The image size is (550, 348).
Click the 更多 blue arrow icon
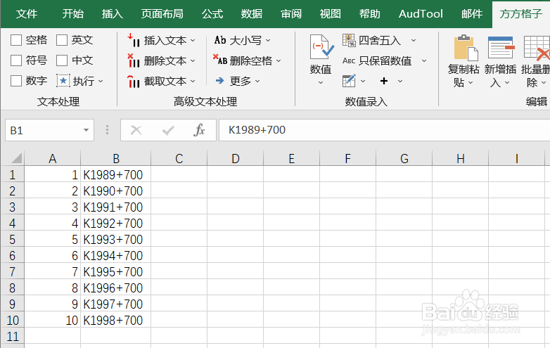220,81
